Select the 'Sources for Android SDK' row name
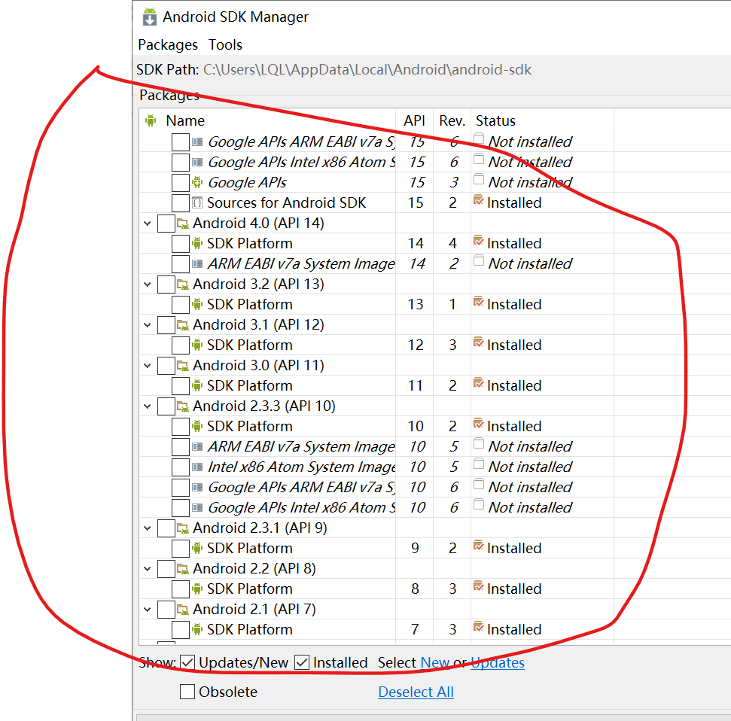Image resolution: width=731 pixels, height=721 pixels. click(286, 202)
